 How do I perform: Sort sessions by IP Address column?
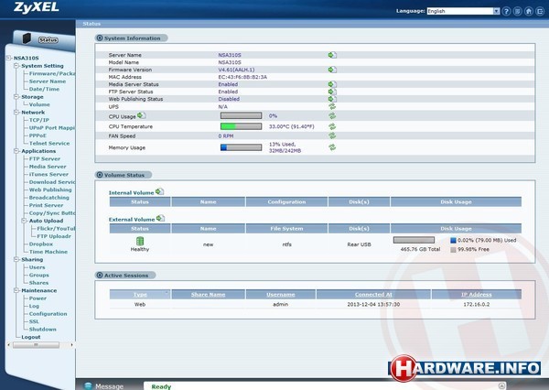pyautogui.click(x=476, y=295)
